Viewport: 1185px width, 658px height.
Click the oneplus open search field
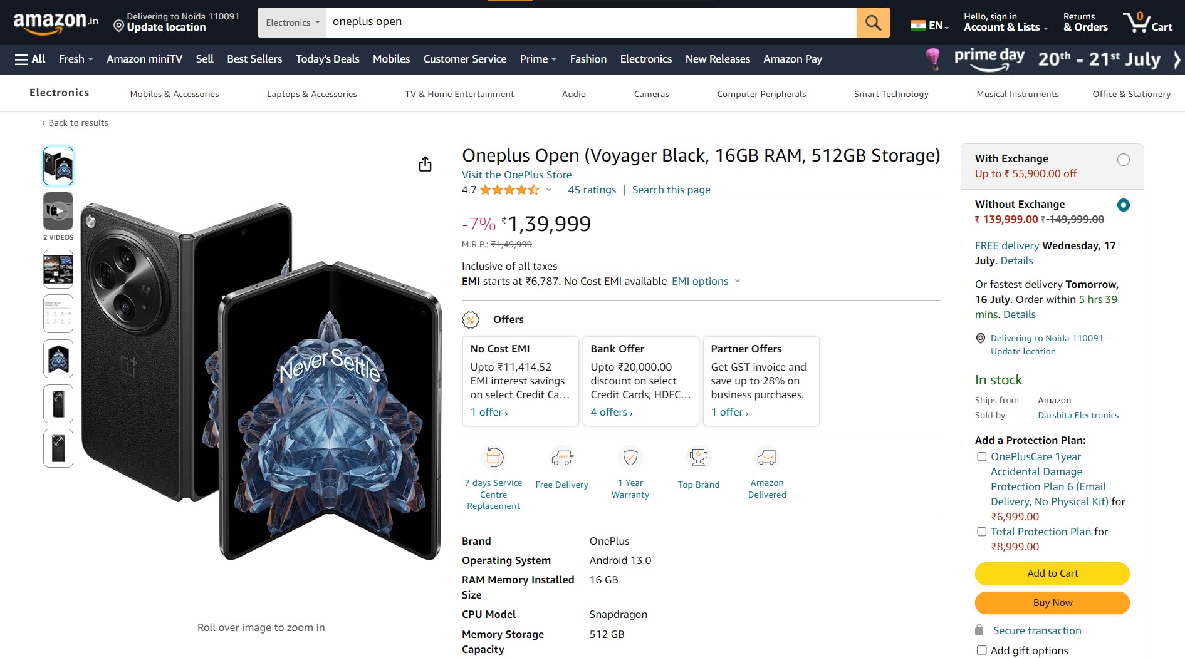point(589,23)
